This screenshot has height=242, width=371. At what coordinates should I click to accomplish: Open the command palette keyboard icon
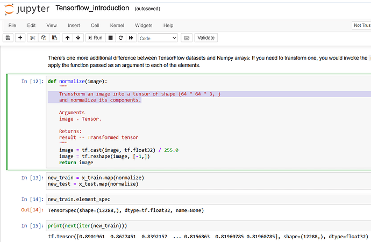pyautogui.click(x=187, y=38)
